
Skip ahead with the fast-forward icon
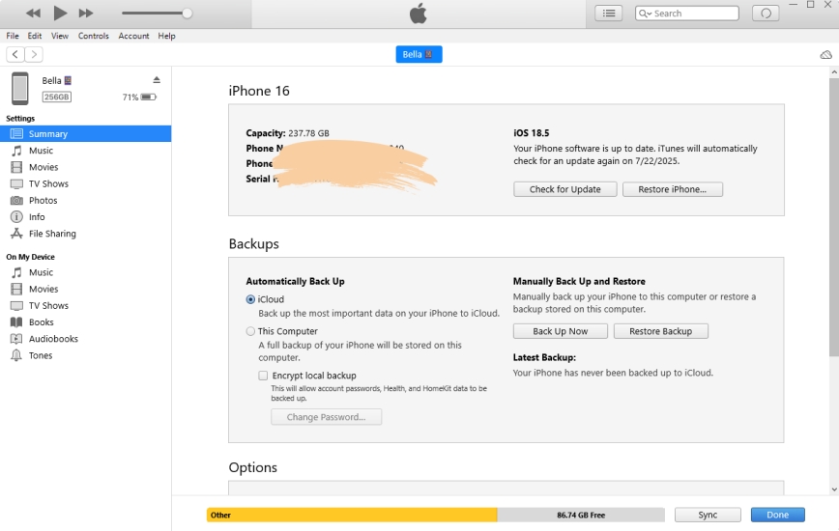point(86,13)
